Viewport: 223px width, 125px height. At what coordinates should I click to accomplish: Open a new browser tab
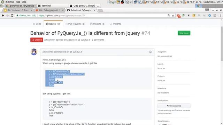100,10
